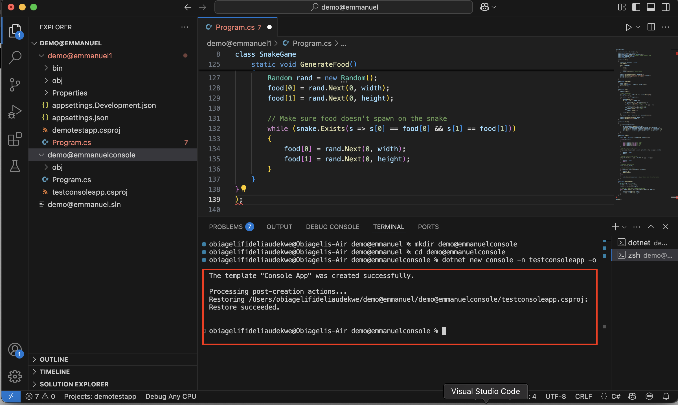Click the curly braces language status icon

point(604,396)
